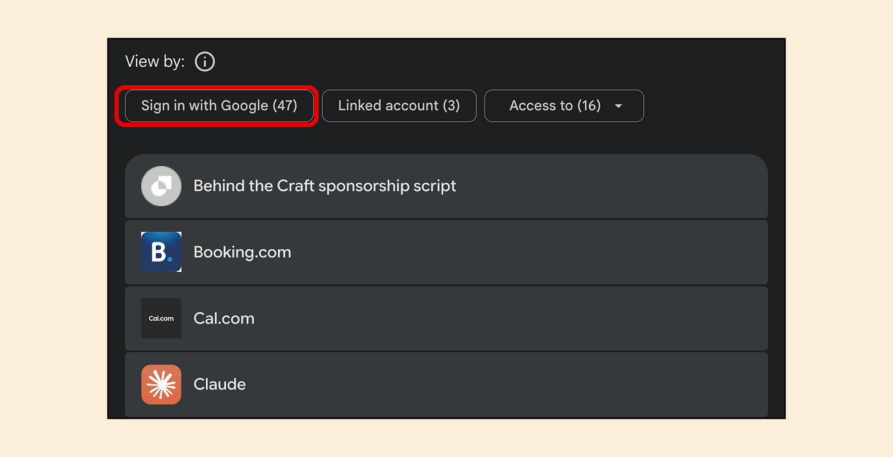Click the Booking.com logo icon
The height and width of the screenshot is (457, 893).
161,252
